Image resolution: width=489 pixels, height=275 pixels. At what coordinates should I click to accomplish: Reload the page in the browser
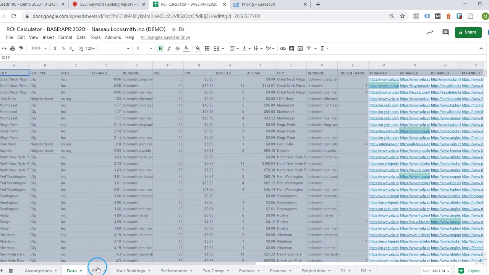[14, 16]
